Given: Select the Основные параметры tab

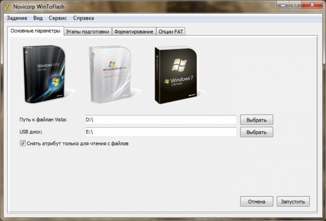Looking at the screenshot, I should 36,31.
